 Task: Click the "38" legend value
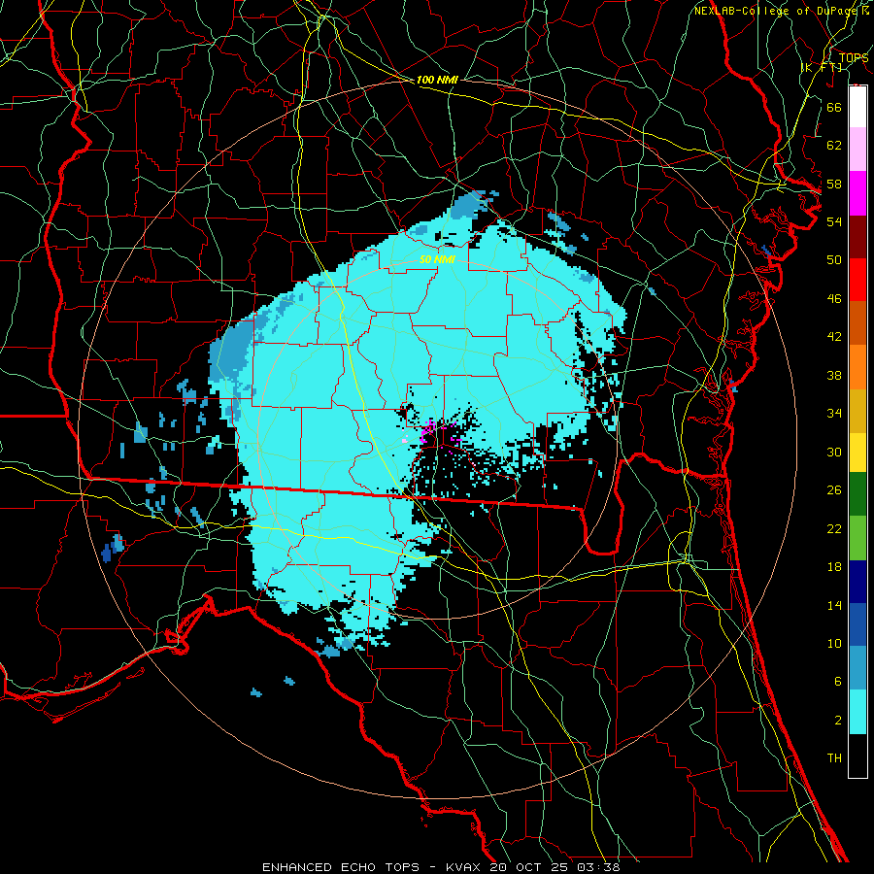[834, 376]
